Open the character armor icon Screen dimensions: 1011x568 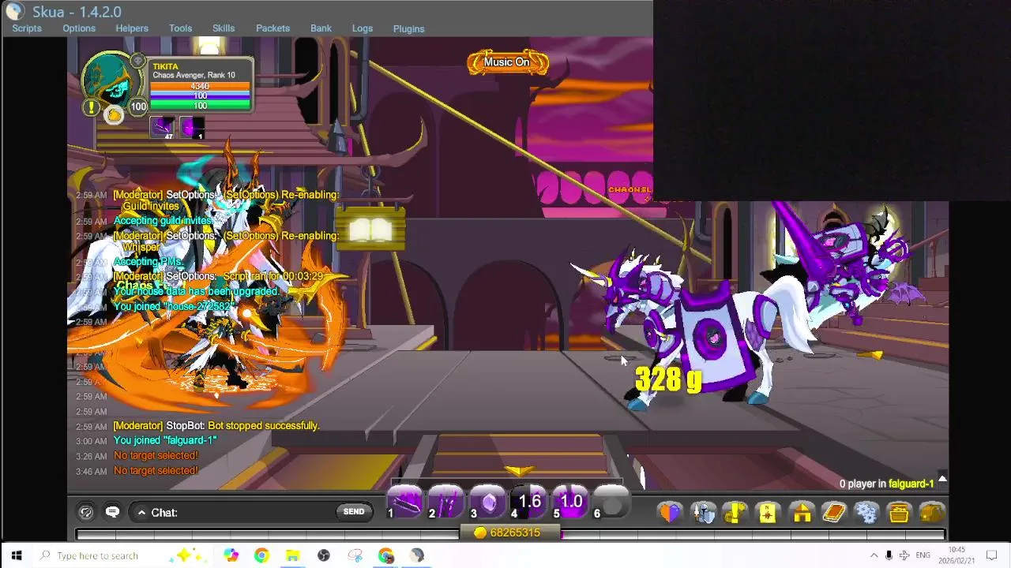(703, 513)
